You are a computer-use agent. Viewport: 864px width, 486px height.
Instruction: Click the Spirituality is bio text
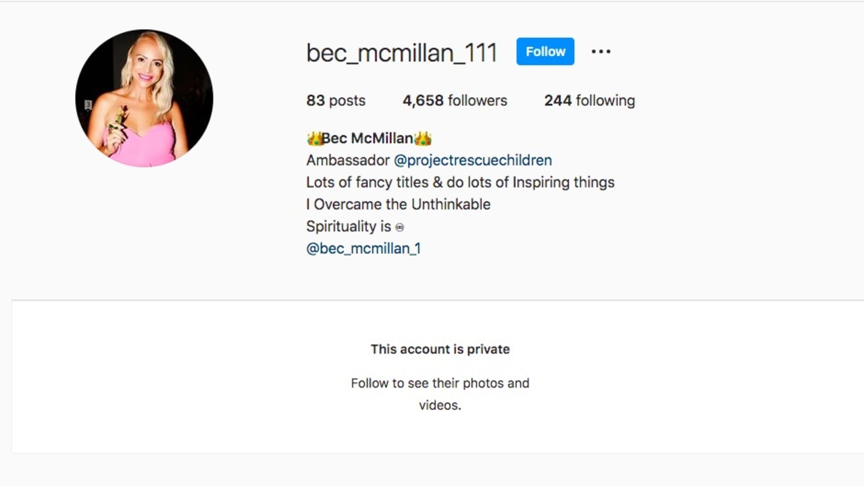tap(349, 226)
